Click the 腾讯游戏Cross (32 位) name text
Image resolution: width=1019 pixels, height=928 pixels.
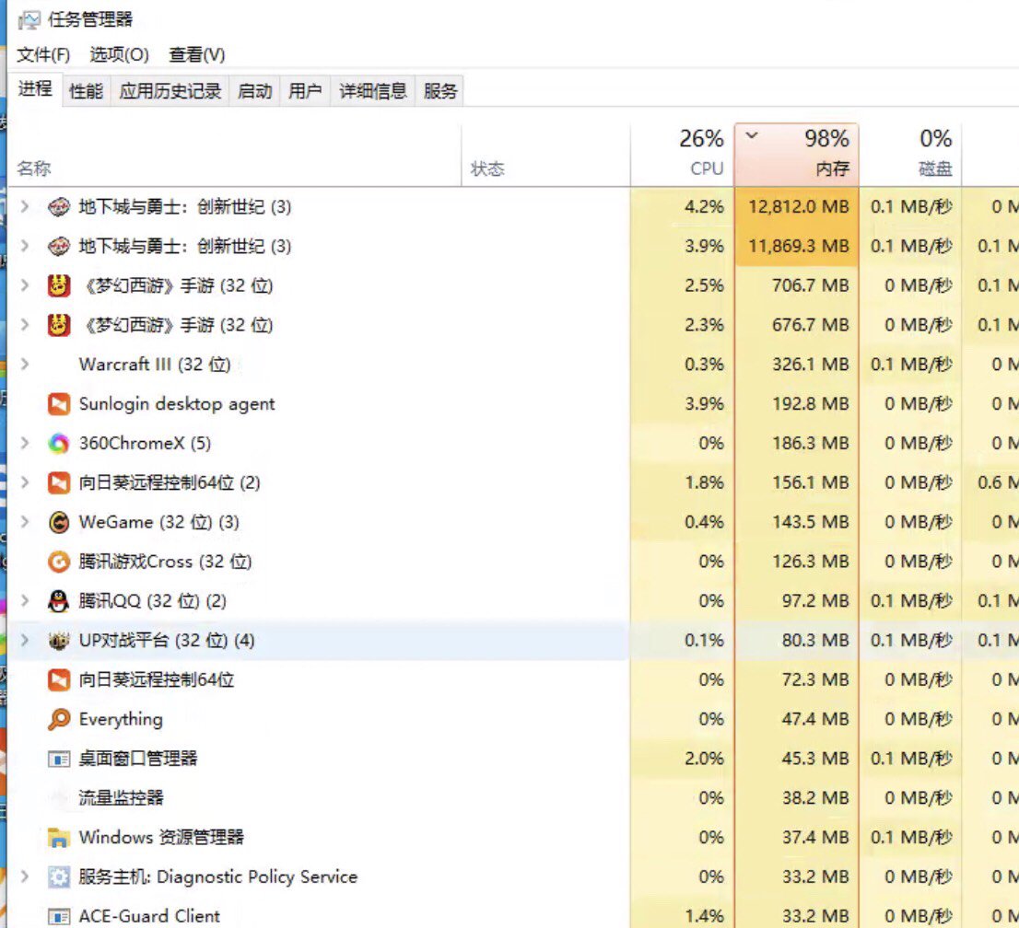[x=165, y=562]
